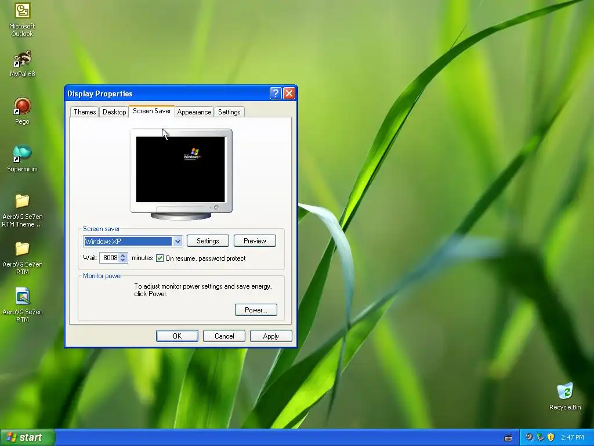This screenshot has height=446, width=594.
Task: Cancel the Display Properties dialog
Action: [224, 336]
